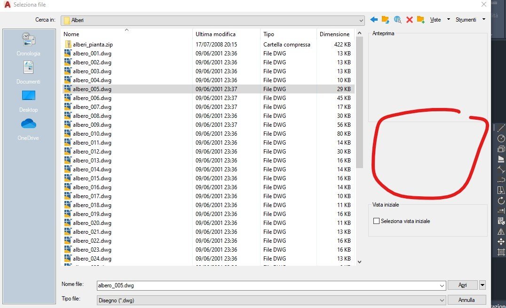Enable Seleziona vista iniziale checkbox

tap(376, 221)
